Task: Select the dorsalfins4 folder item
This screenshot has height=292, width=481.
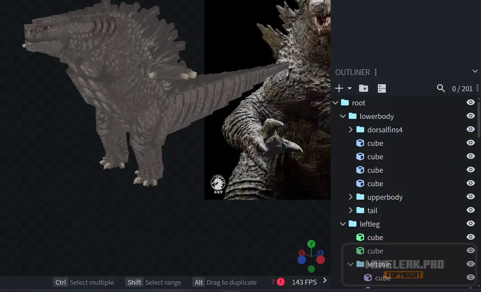Action: [x=384, y=130]
